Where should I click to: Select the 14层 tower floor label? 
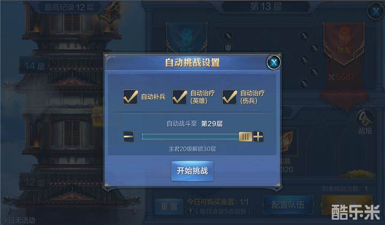[x=34, y=66]
